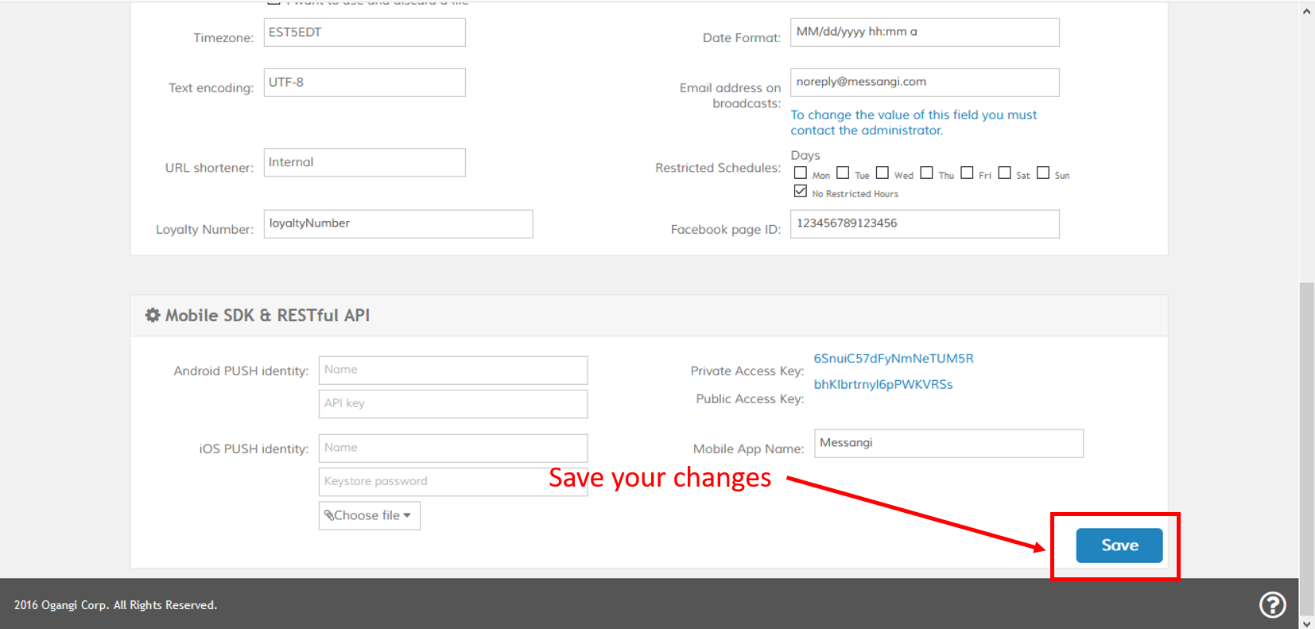Click the Facebook page ID field

coord(924,223)
